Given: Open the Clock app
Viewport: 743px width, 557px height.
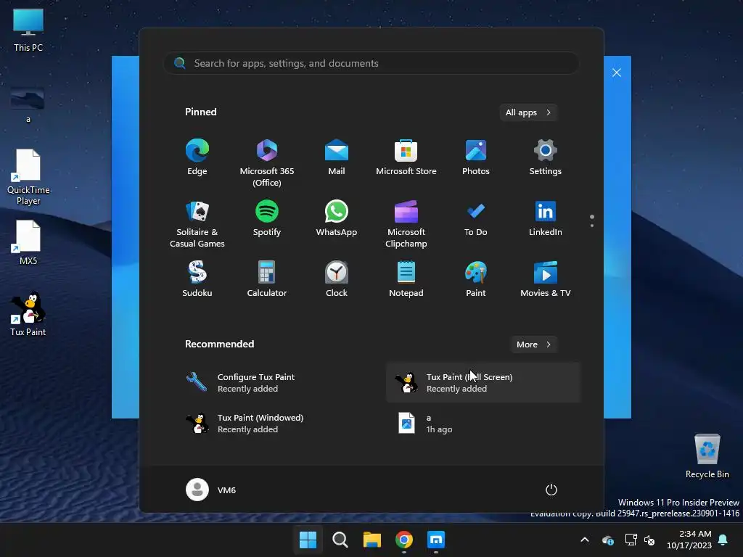Looking at the screenshot, I should [337, 279].
